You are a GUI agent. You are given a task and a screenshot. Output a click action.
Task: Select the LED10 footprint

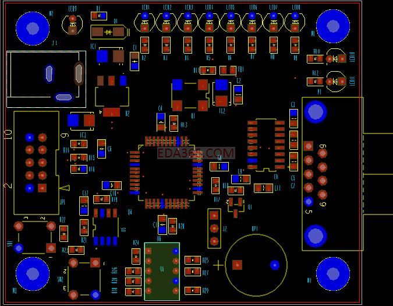point(336,59)
